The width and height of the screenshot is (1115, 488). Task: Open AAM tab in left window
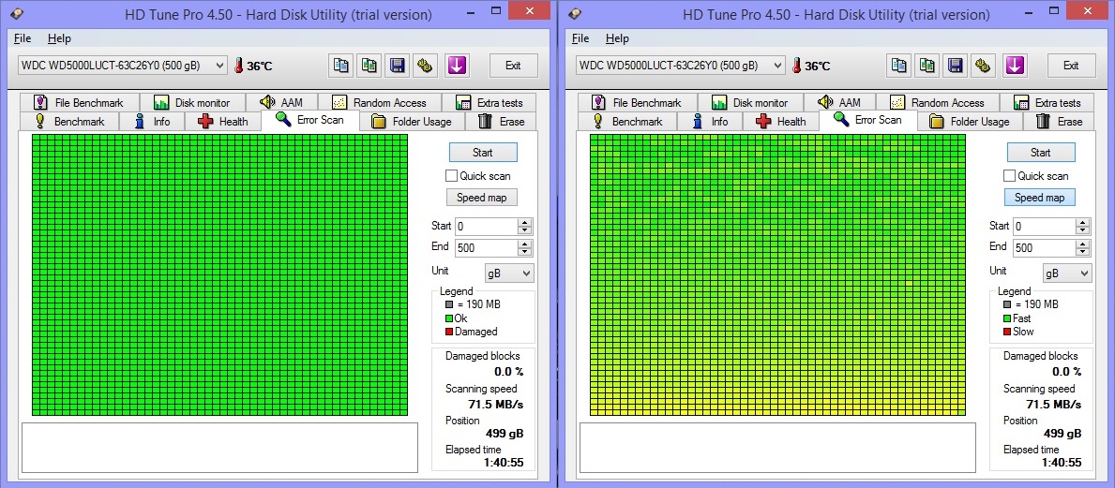(x=281, y=102)
